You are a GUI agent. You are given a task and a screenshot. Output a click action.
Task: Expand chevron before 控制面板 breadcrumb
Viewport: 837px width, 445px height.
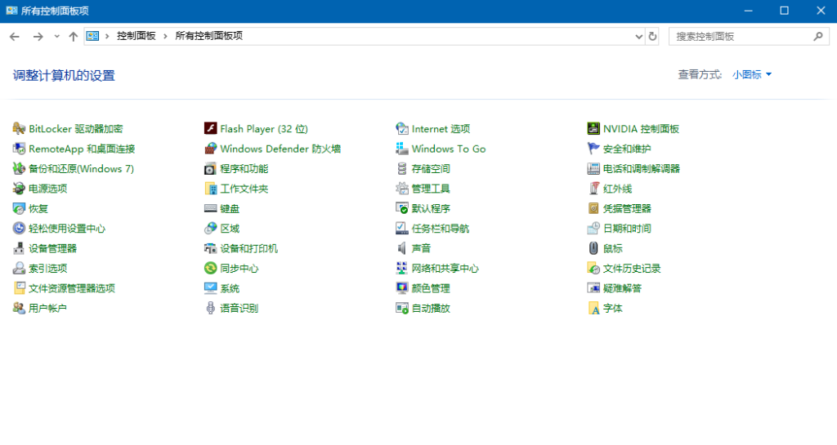click(107, 36)
